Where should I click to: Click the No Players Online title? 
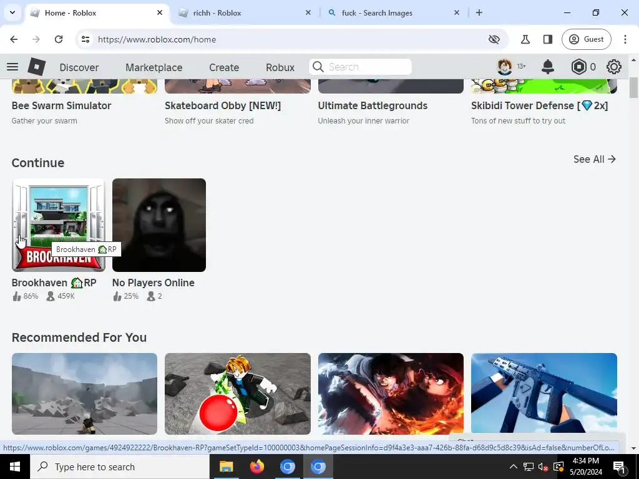pyautogui.click(x=154, y=283)
